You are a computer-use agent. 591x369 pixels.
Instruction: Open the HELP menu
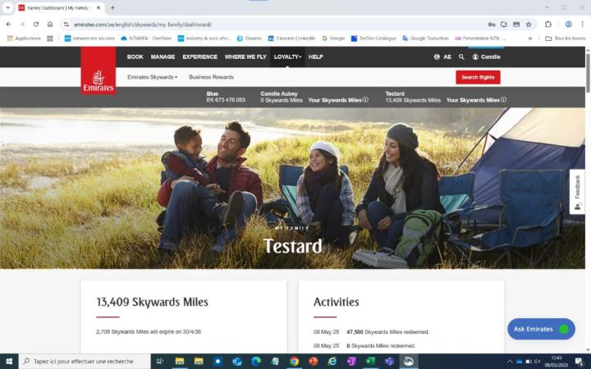pos(316,57)
